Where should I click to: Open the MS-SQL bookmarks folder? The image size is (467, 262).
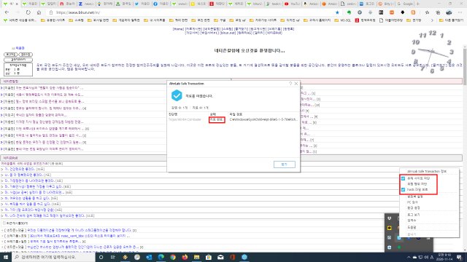(x=342, y=20)
